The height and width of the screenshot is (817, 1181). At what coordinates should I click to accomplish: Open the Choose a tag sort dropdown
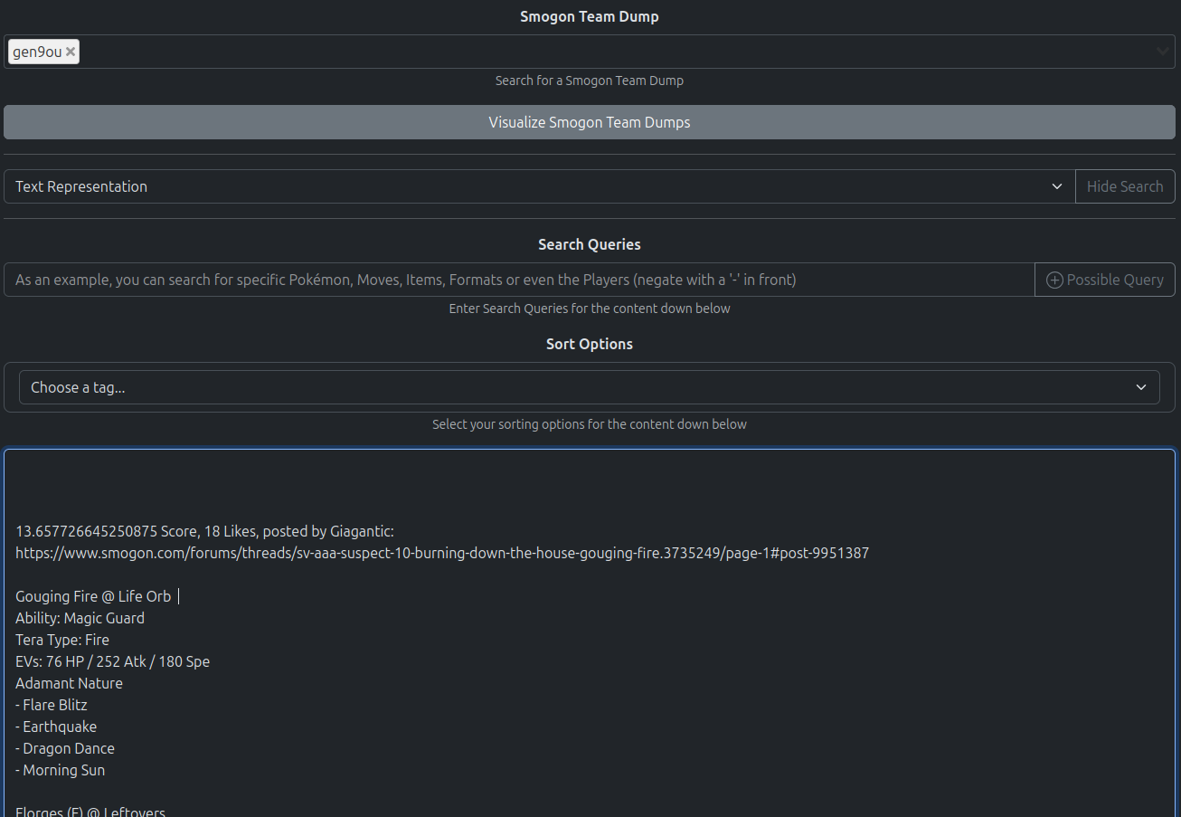pos(590,387)
